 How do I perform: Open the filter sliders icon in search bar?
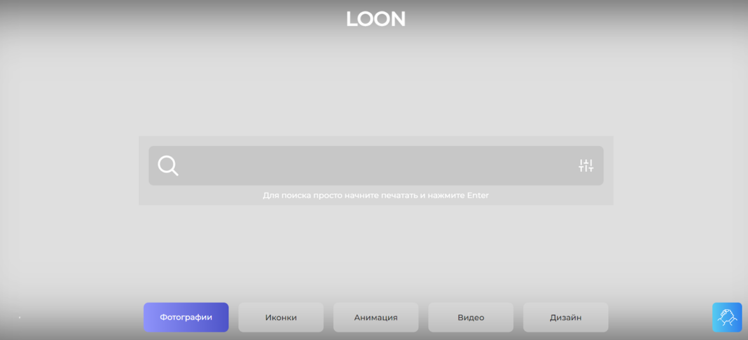586,166
